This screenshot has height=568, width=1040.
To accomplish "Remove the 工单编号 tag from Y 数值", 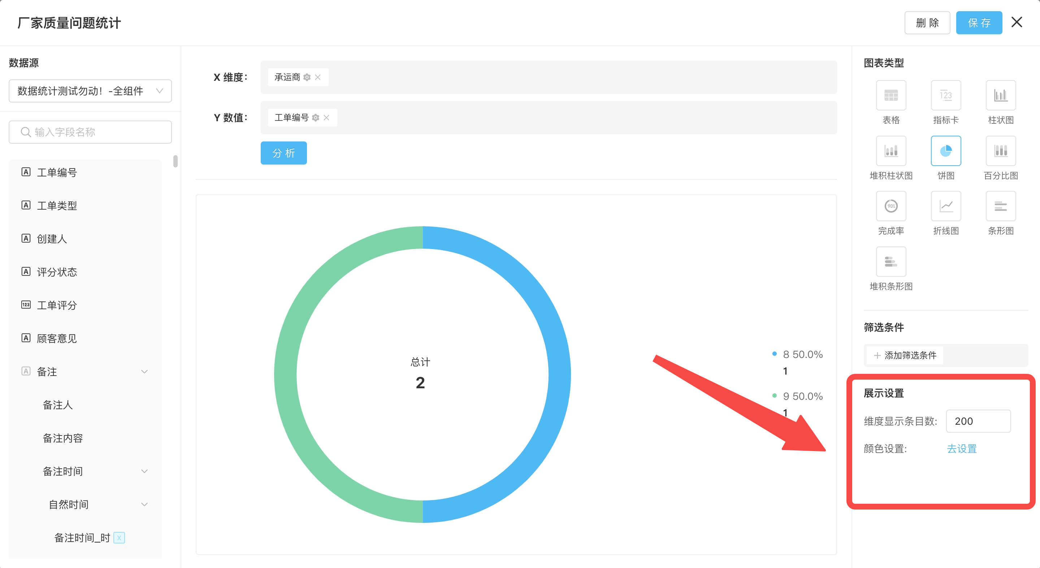I will (326, 117).
